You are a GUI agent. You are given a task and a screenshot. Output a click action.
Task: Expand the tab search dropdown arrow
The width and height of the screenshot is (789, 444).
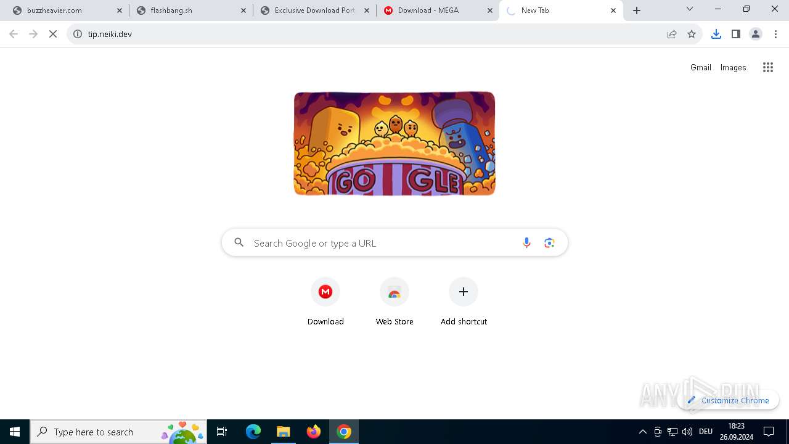tap(690, 9)
